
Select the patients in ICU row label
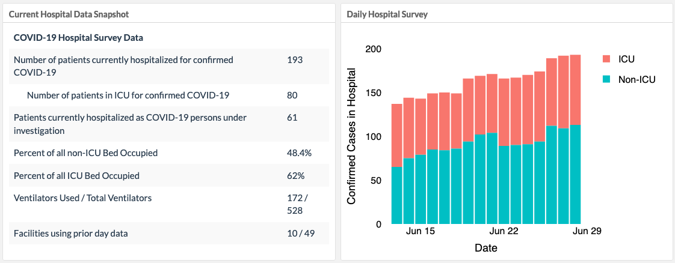128,95
